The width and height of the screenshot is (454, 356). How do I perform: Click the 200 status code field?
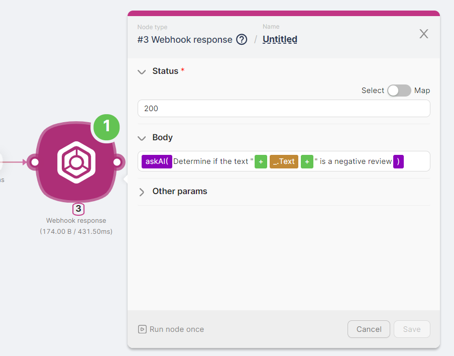coord(284,108)
